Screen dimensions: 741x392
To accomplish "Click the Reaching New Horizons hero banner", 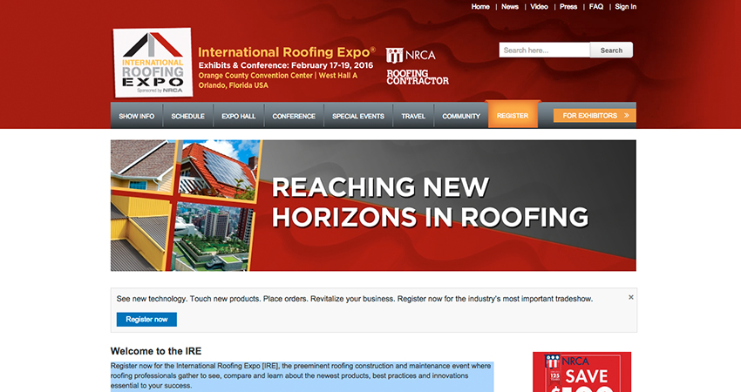I will click(373, 206).
